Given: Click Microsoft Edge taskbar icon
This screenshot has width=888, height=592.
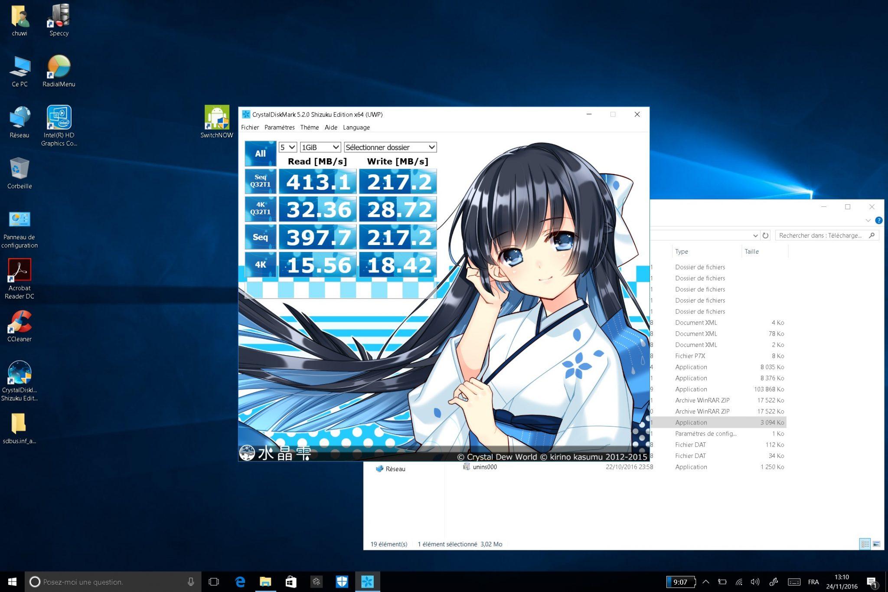Looking at the screenshot, I should 240,582.
